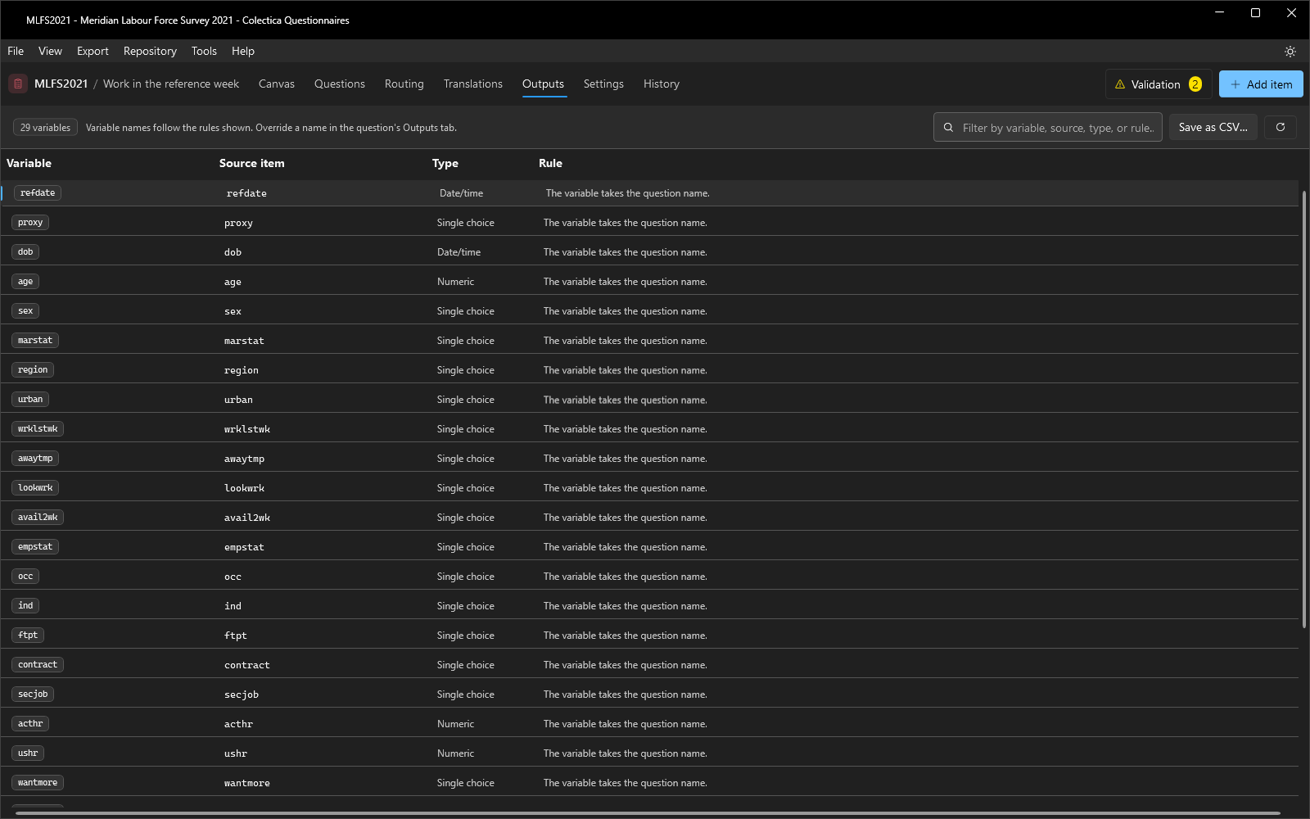Click the 29 variables count badge
The image size is (1310, 819).
pyautogui.click(x=45, y=127)
